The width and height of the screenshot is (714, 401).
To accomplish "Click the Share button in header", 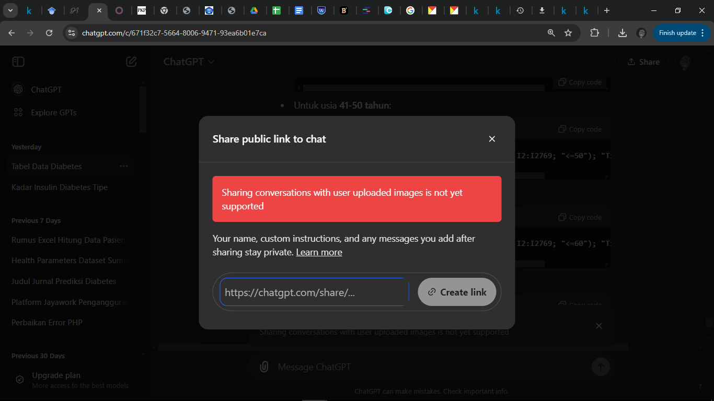I will point(643,62).
